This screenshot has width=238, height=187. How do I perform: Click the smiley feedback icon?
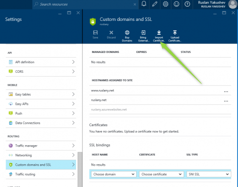click(x=177, y=4)
